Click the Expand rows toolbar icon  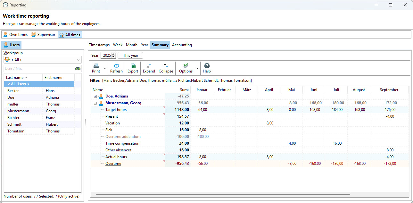(149, 66)
